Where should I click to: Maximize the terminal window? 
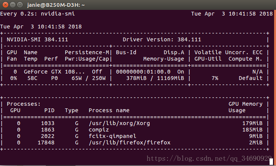coord(20,5)
